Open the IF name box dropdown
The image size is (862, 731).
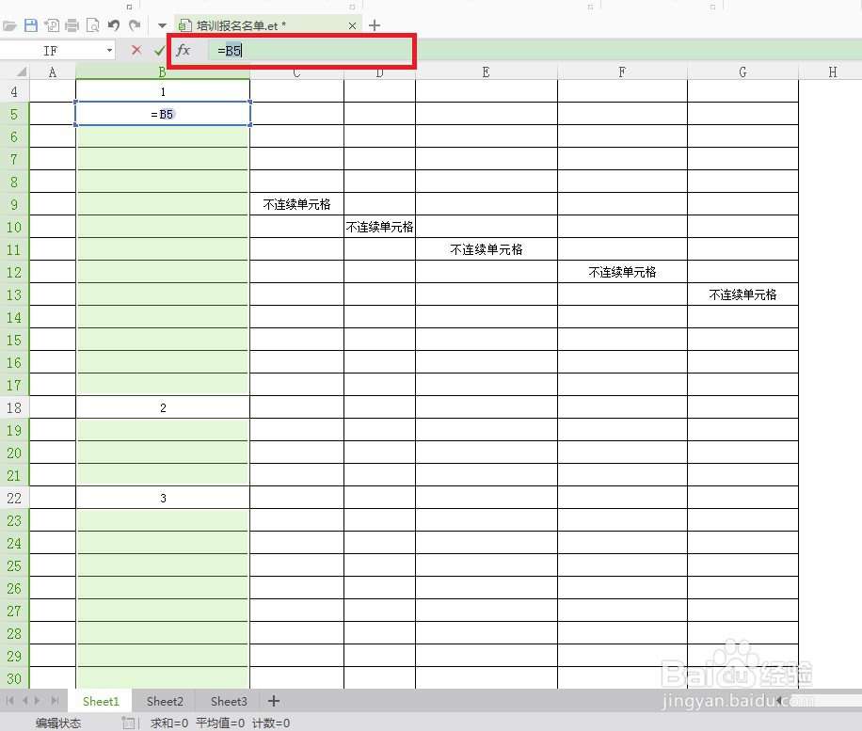click(109, 51)
